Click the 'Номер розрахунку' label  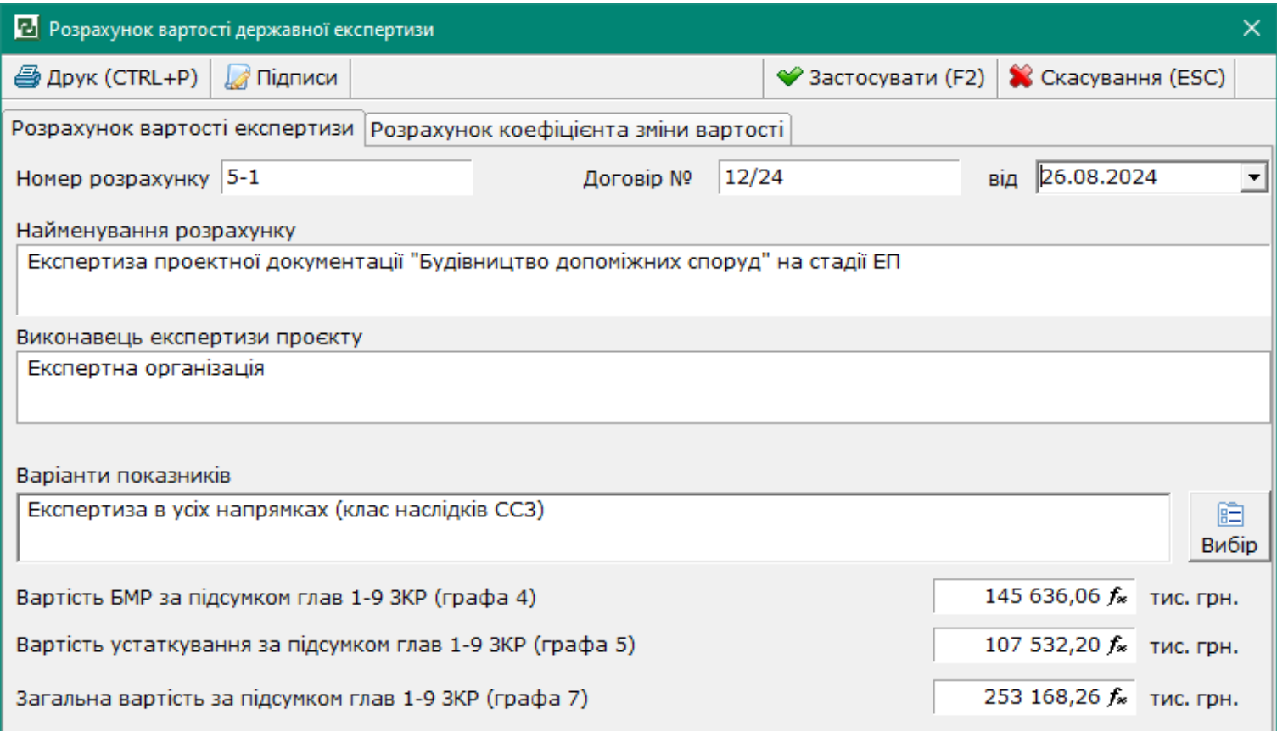[112, 179]
